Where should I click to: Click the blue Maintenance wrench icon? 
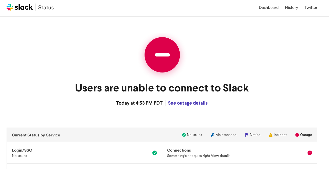[213, 135]
